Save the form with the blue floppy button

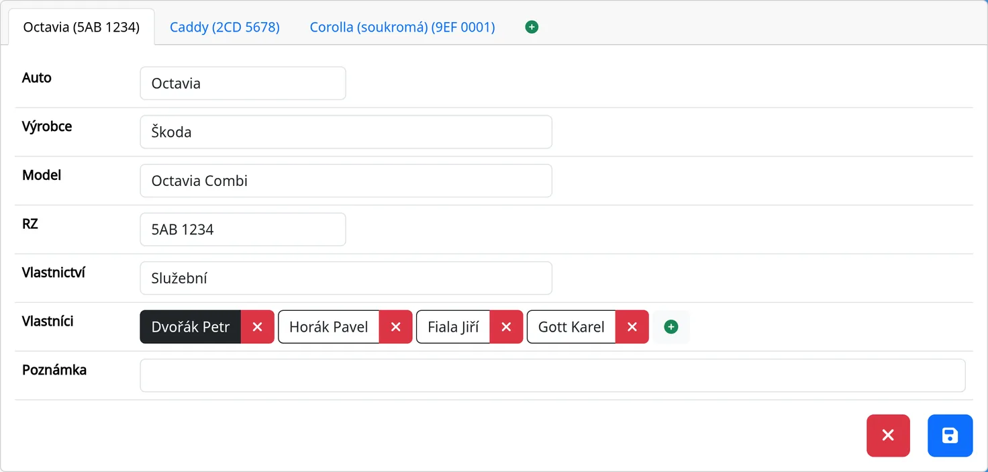950,436
